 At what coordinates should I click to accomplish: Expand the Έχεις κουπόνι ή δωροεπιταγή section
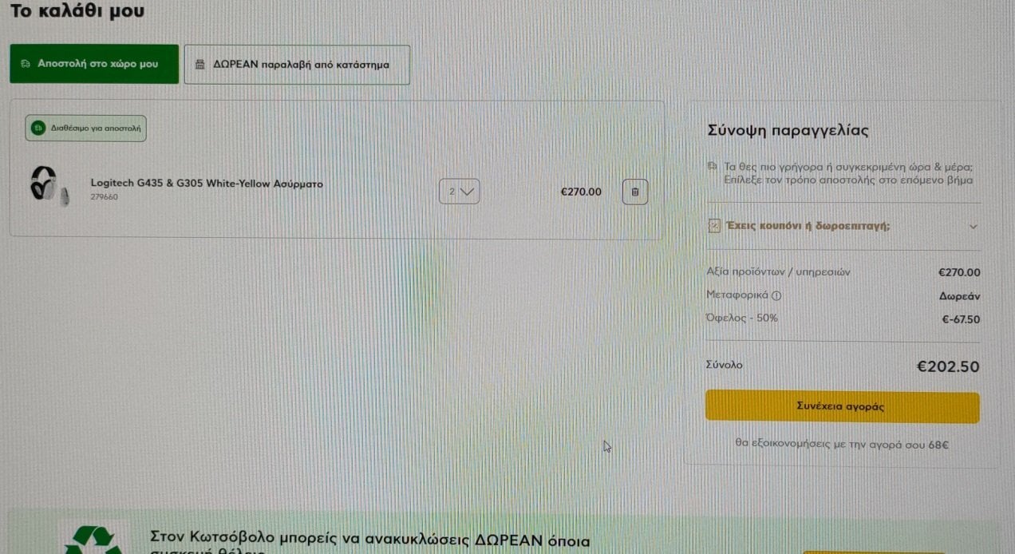coord(843,226)
